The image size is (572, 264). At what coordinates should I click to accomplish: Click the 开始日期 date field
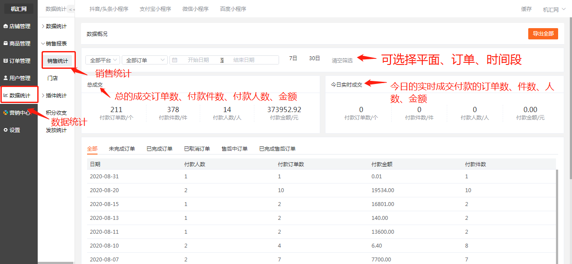tap(198, 60)
